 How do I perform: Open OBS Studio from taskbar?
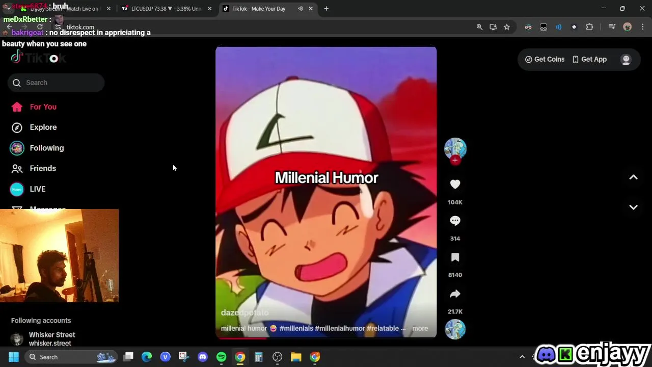click(278, 357)
